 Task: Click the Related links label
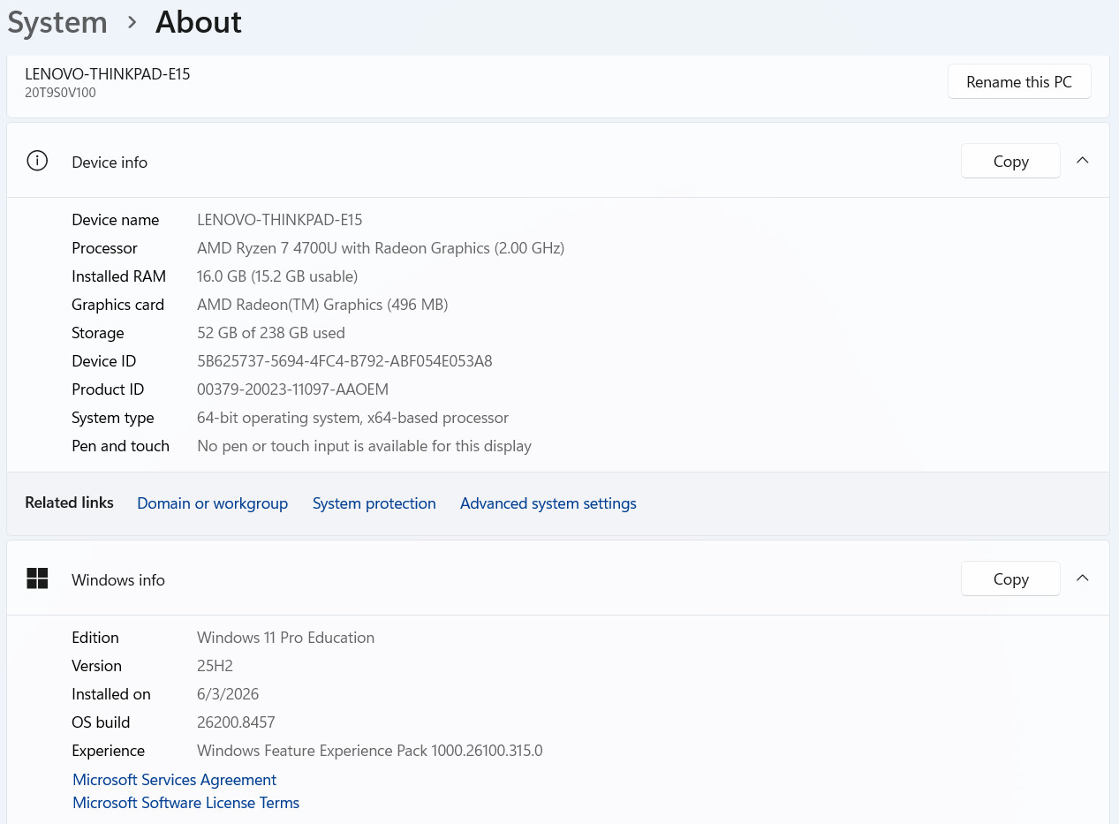69,503
